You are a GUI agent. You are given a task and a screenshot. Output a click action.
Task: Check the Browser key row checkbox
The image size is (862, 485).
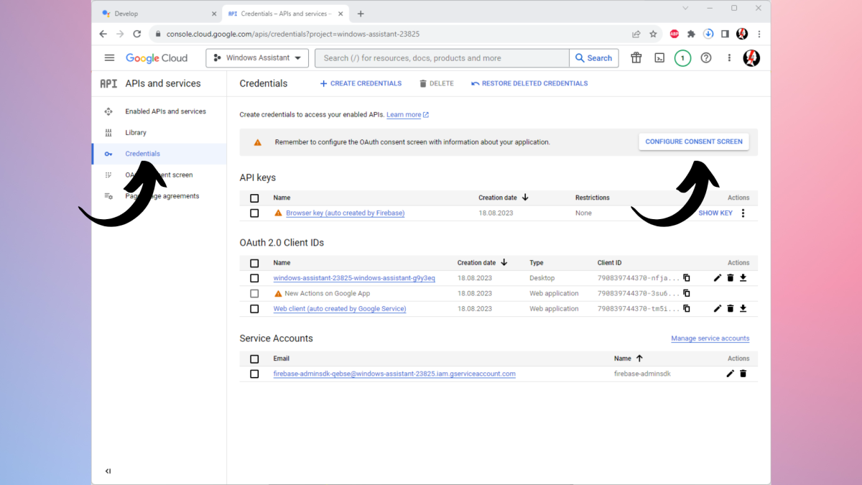click(x=254, y=213)
